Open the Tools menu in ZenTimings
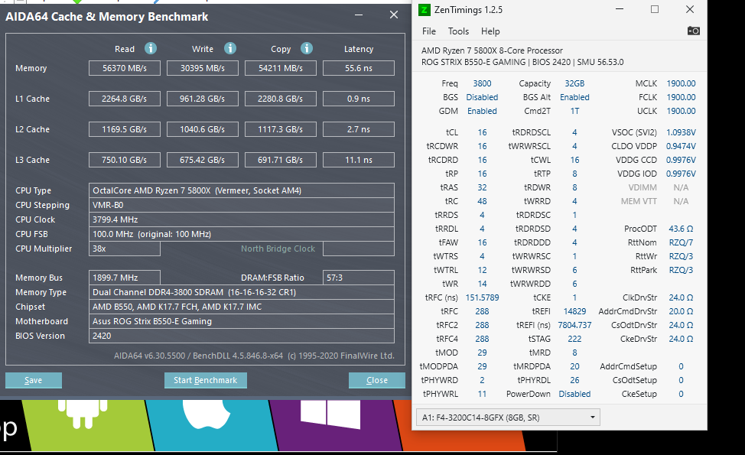Image resolution: width=745 pixels, height=455 pixels. [458, 31]
